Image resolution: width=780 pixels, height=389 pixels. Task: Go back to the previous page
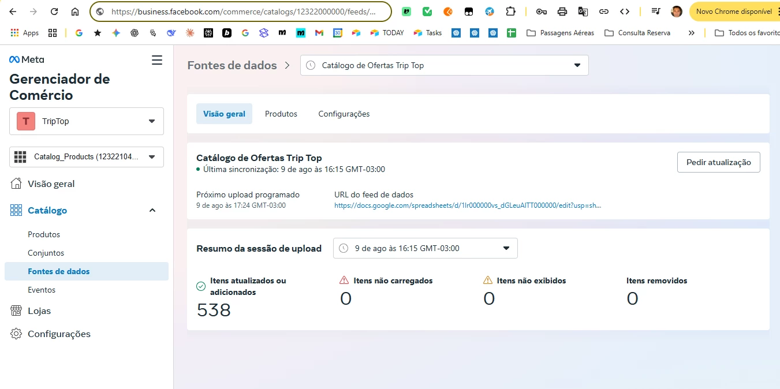tap(13, 12)
